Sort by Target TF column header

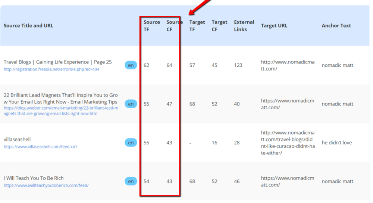pos(197,26)
